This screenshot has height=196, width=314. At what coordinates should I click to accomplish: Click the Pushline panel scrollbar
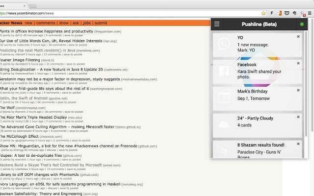306,84
